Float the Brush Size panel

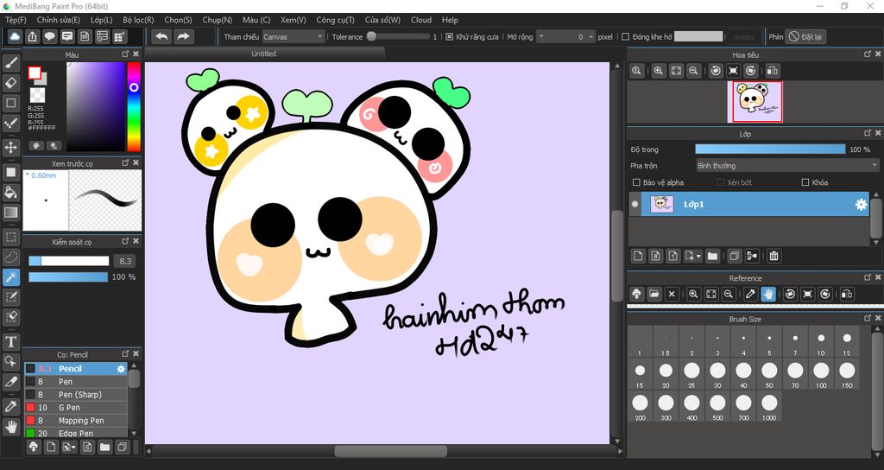[x=868, y=318]
